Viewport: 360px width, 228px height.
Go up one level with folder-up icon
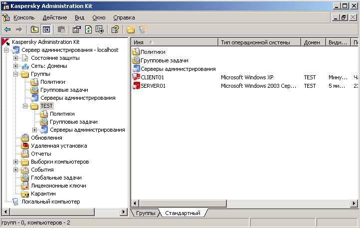click(34, 29)
